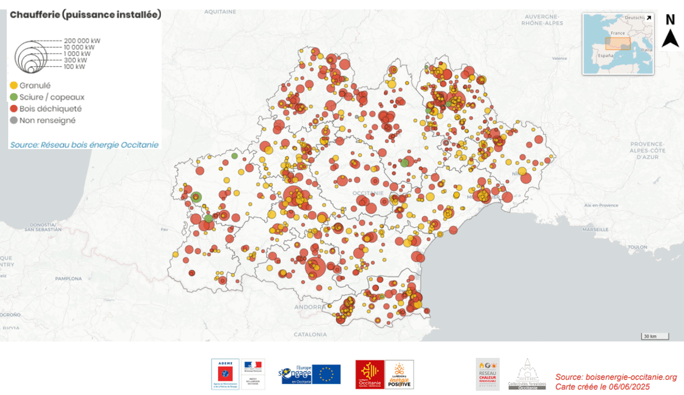Image resolution: width=684 pixels, height=395 pixels.
Task: Click the proportional circles power legend
Action: [x=35, y=55]
